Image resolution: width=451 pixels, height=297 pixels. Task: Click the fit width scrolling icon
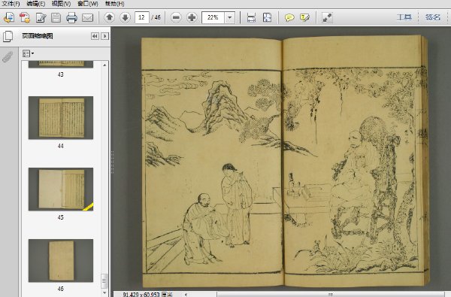(x=251, y=17)
